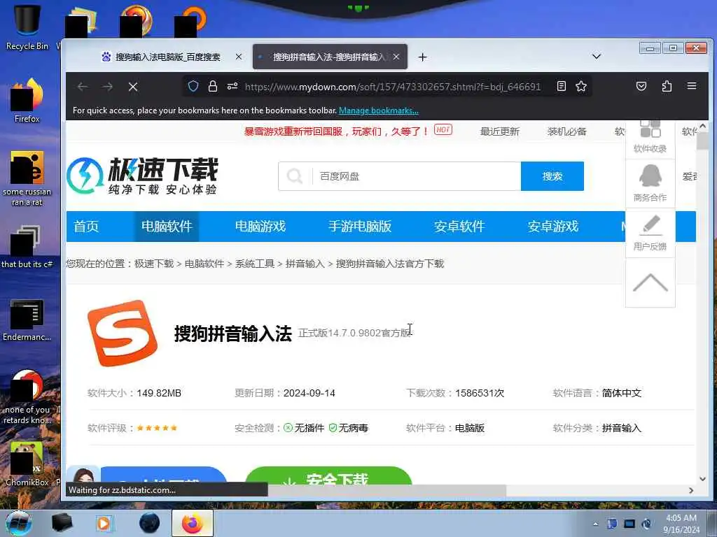Open the media player taskbar icon
Image resolution: width=717 pixels, height=537 pixels.
pyautogui.click(x=104, y=523)
